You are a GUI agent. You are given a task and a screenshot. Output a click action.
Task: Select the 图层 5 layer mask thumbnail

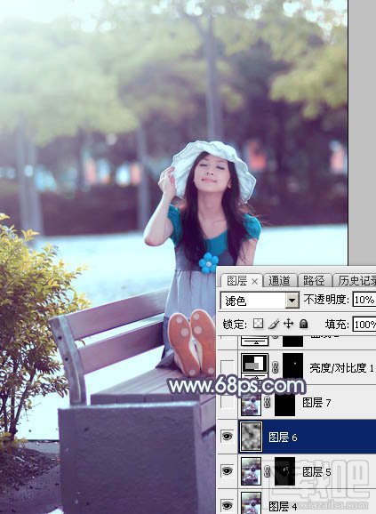tap(284, 471)
